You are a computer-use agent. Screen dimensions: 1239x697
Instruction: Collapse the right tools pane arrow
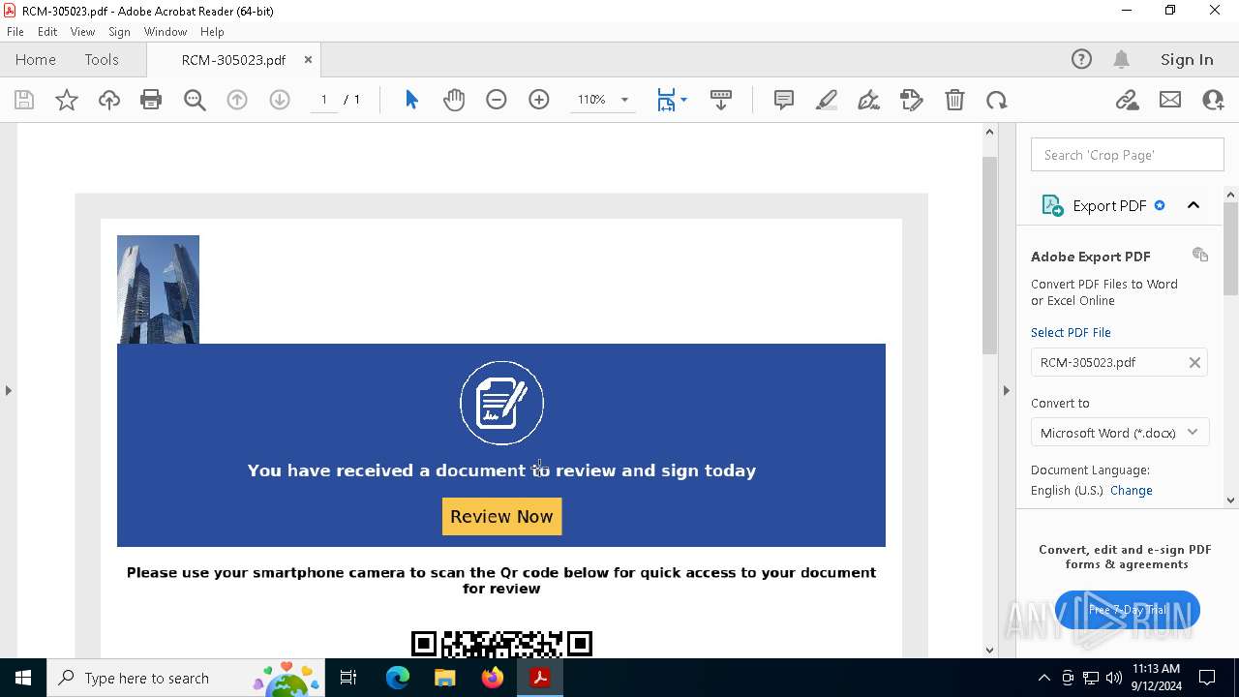click(x=1006, y=390)
